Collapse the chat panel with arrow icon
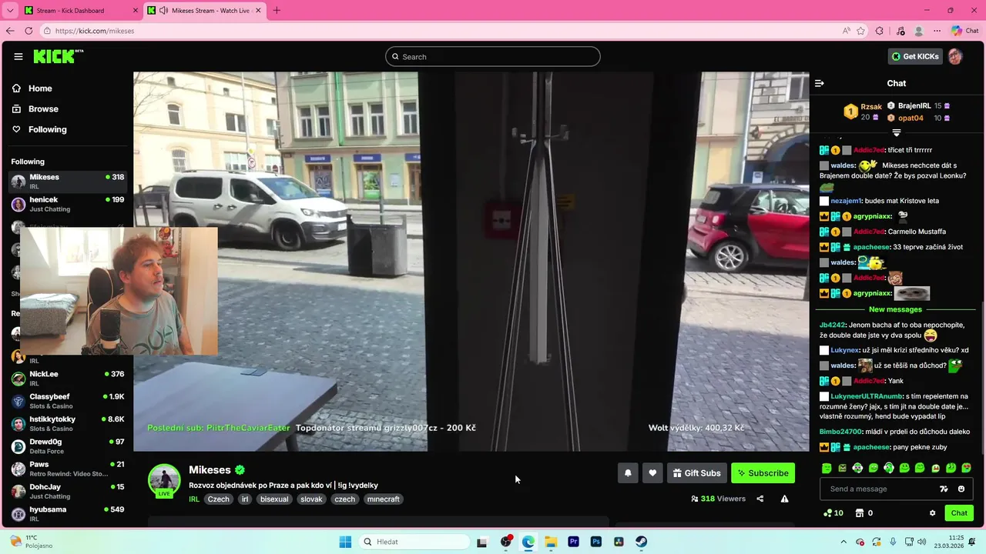Screen dimensions: 986x554 click(820, 83)
